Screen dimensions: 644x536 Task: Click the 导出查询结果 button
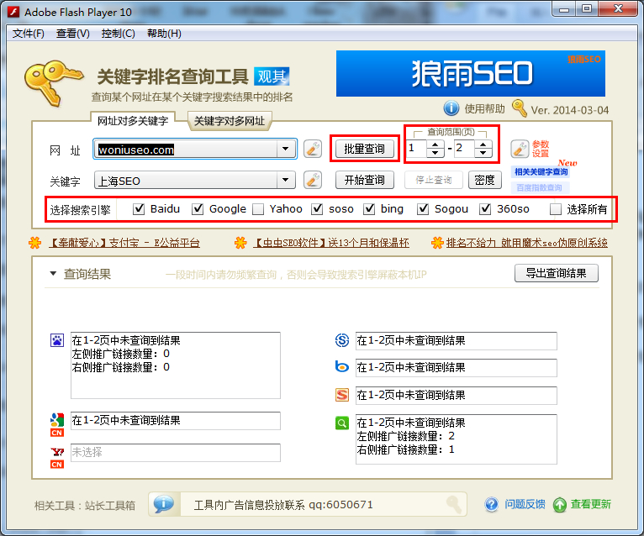(x=556, y=273)
